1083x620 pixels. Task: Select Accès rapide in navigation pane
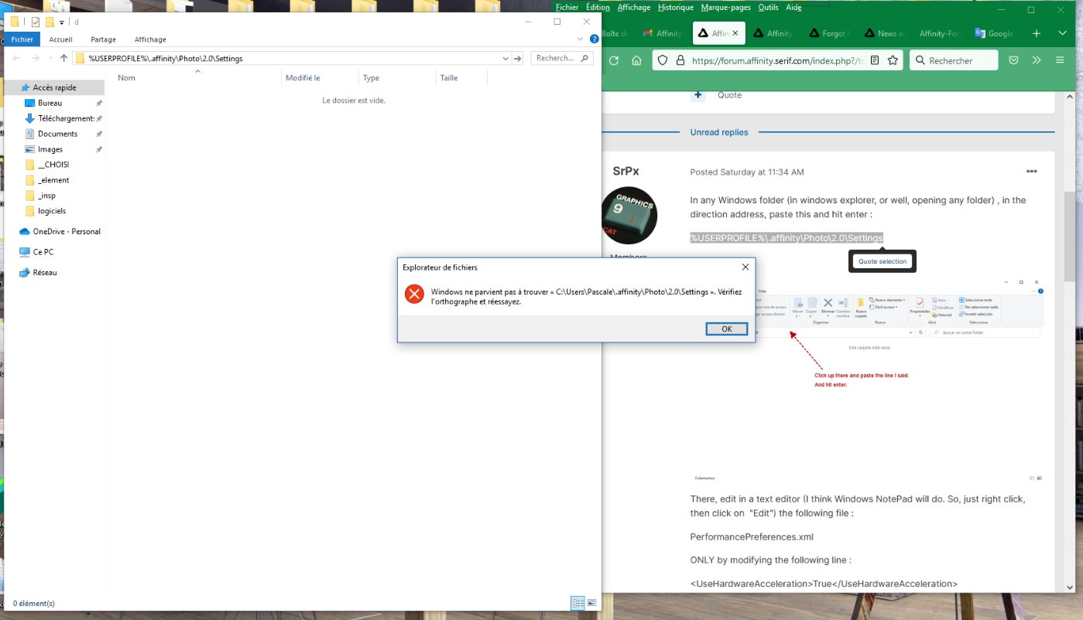(x=54, y=87)
